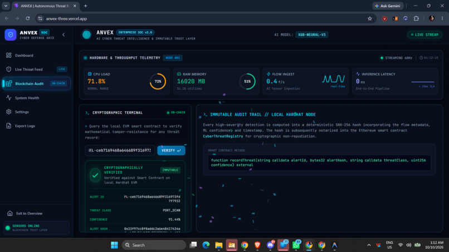Select Blockchain Audit in sidebar
Viewport: 449px width, 252px height.
tap(36, 83)
